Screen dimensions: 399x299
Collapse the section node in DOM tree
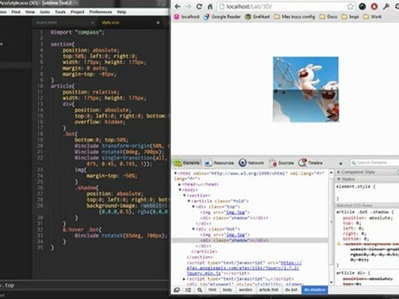point(185,195)
